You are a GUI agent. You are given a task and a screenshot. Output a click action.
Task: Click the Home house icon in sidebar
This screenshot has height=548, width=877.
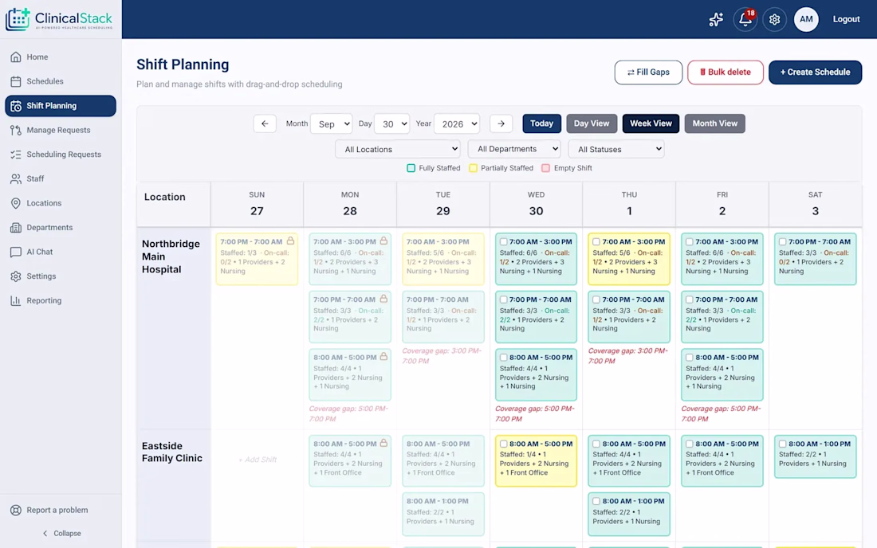pyautogui.click(x=16, y=57)
